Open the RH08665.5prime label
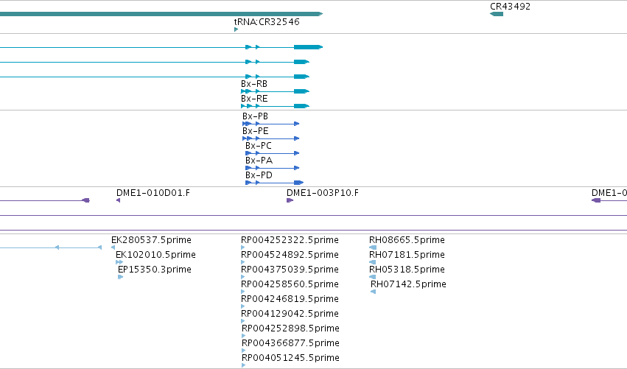Screen dimensions: 627x369 coord(407,240)
